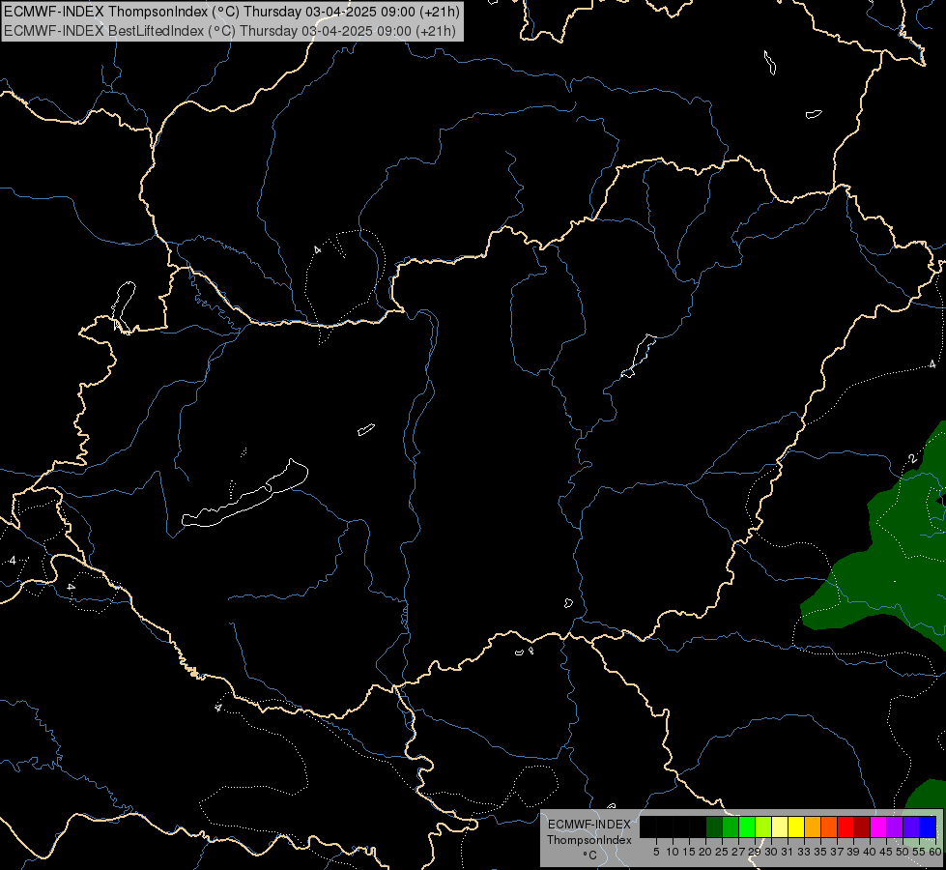Click the legend tick value '10'

(x=673, y=852)
